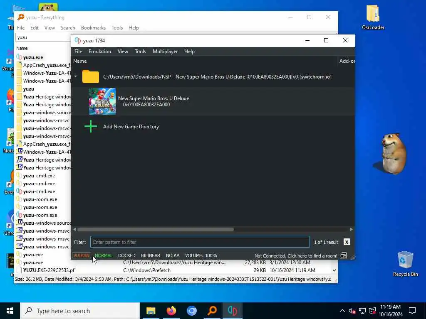426x319 pixels.
Task: Focus the Filter pattern input field
Action: [200, 242]
